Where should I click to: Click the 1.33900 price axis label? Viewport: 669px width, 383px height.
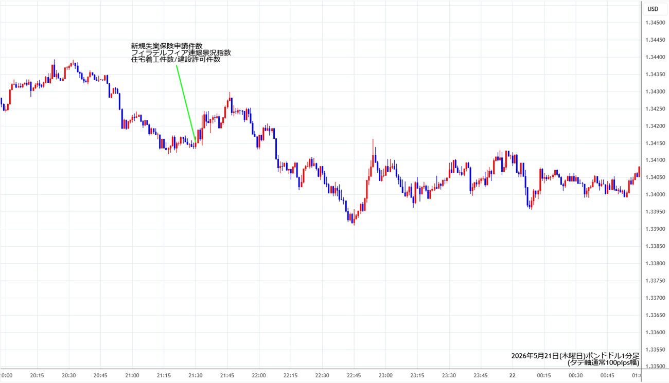pyautogui.click(x=655, y=229)
